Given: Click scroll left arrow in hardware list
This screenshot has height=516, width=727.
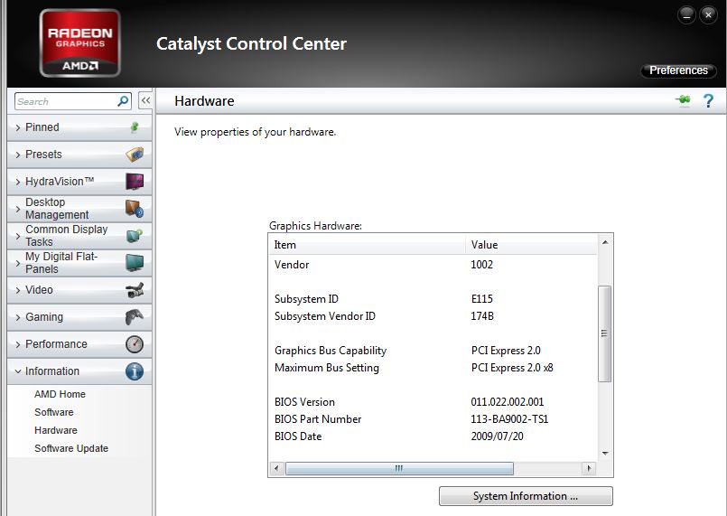Looking at the screenshot, I should [276, 468].
